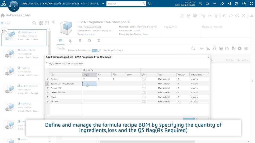The image size is (255, 143).
Task: Edit the Reference Batch Quantity pencil icon
Action: point(99,51)
